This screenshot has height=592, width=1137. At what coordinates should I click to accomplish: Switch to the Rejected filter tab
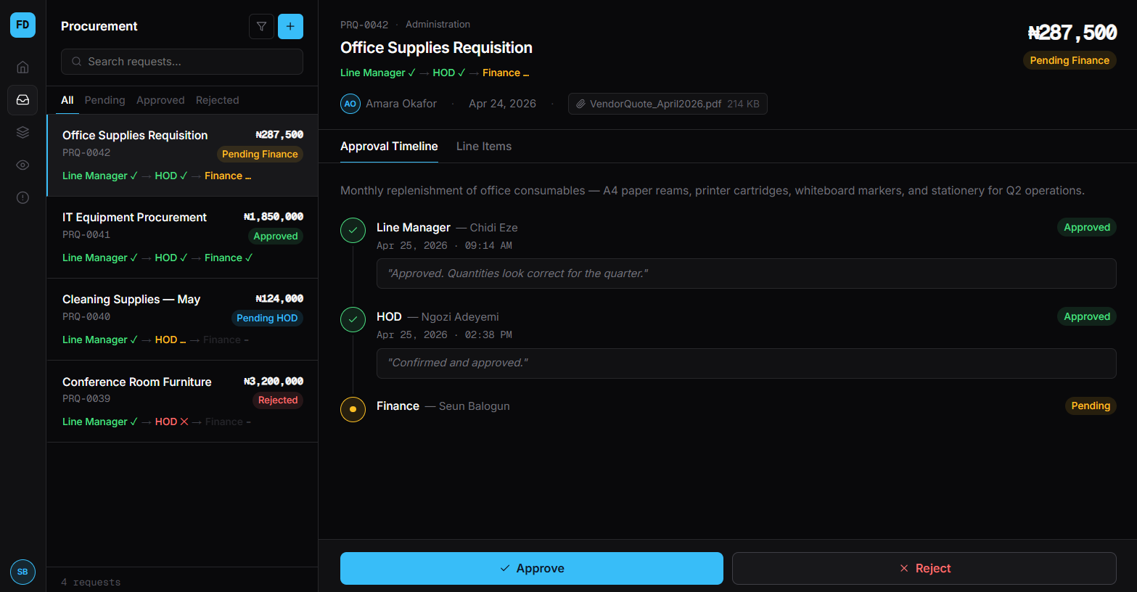[x=218, y=100]
